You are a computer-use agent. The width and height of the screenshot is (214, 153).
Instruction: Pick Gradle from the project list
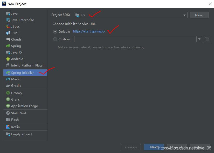pos(25,86)
